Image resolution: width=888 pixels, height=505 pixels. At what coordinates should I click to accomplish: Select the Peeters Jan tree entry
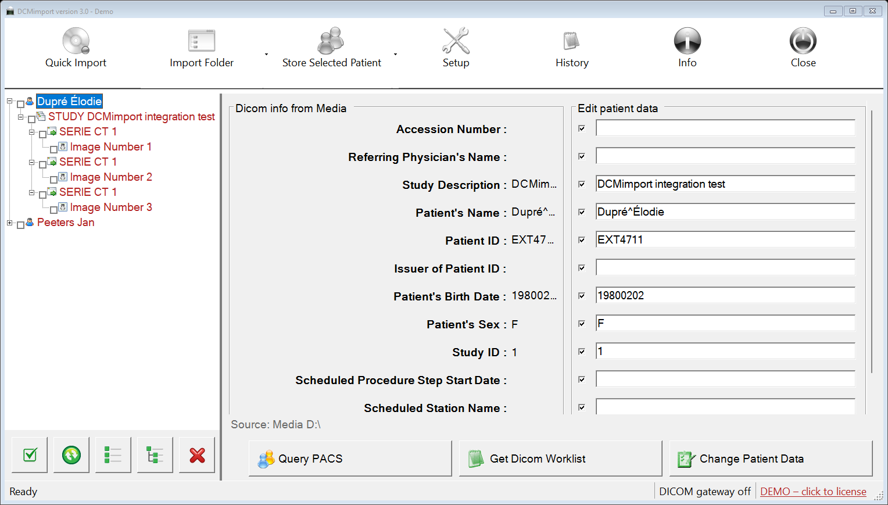(66, 222)
